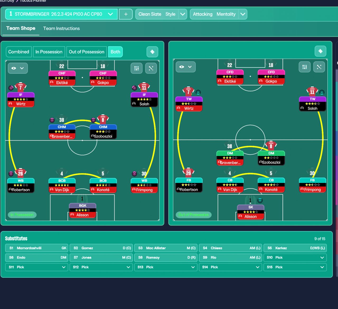Click Robertson's number 26 shirt on the Out of Possession pitch
Screen dimensions: 338x309
pyautogui.click(x=189, y=173)
